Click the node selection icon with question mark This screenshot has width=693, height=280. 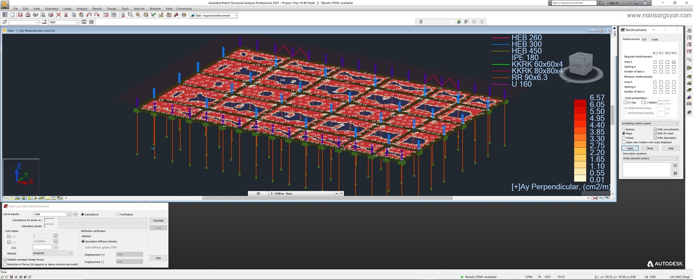(5, 22)
